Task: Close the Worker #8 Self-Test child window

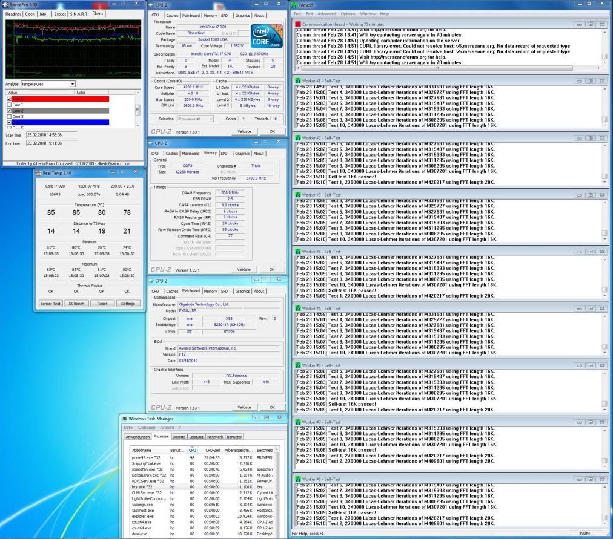Action: coord(602,479)
